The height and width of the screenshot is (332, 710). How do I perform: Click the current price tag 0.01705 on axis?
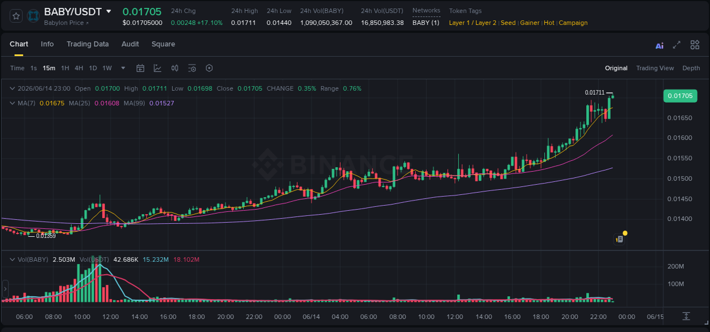click(x=680, y=96)
